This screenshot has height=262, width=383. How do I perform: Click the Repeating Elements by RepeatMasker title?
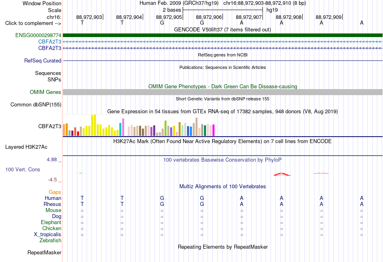[x=223, y=247]
